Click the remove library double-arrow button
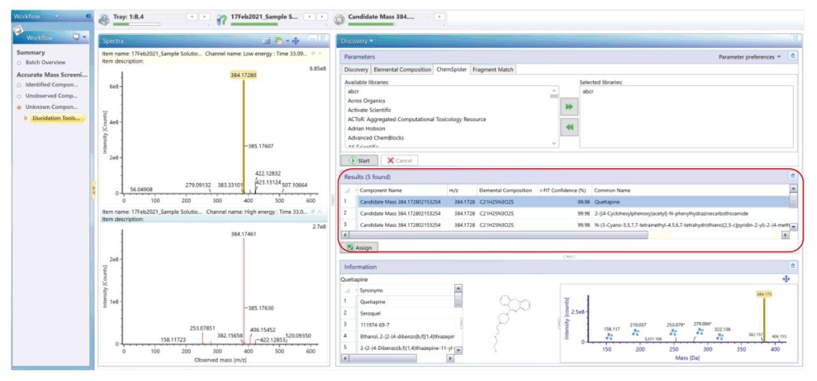Image resolution: width=817 pixels, height=381 pixels. point(568,127)
